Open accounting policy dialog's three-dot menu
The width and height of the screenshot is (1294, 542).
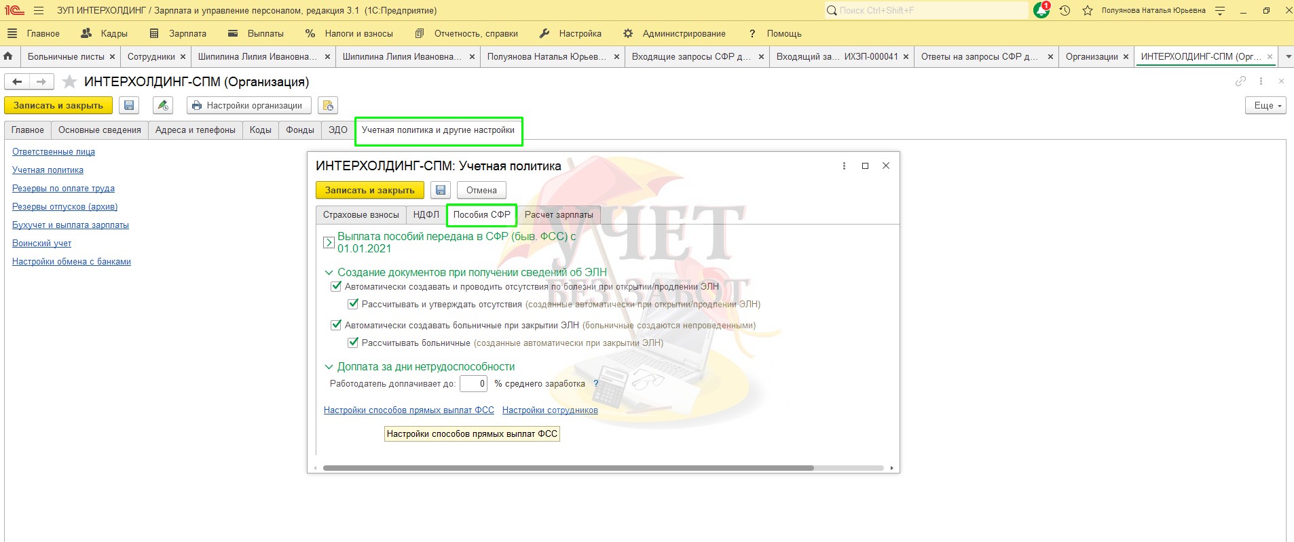844,166
